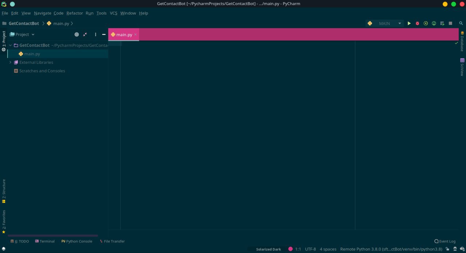Click the 1:1 line and column indicator

coord(298,249)
